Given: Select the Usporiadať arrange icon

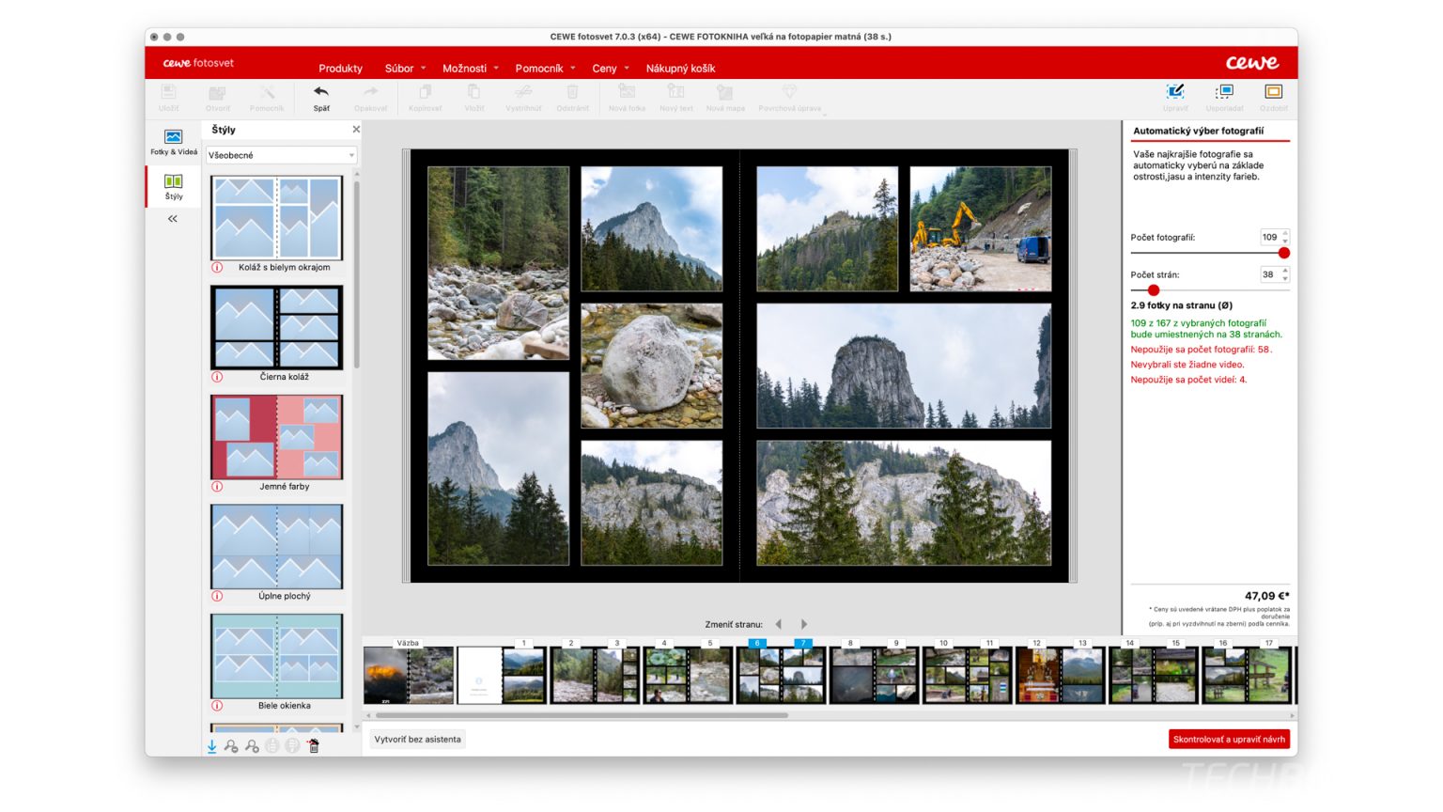Looking at the screenshot, I should (x=1224, y=92).
